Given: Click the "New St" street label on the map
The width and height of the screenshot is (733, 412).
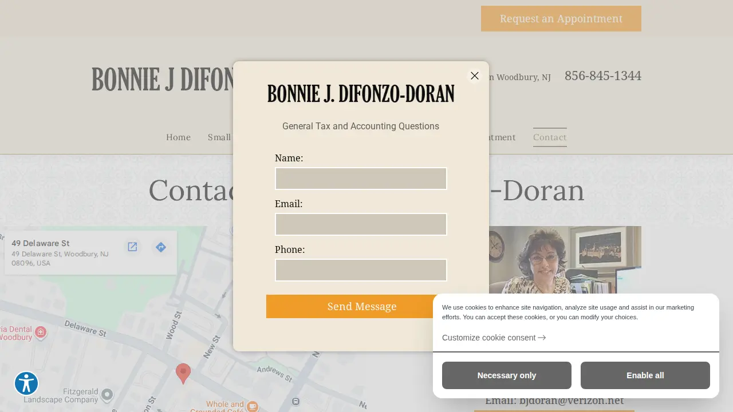Looking at the screenshot, I should [212, 346].
